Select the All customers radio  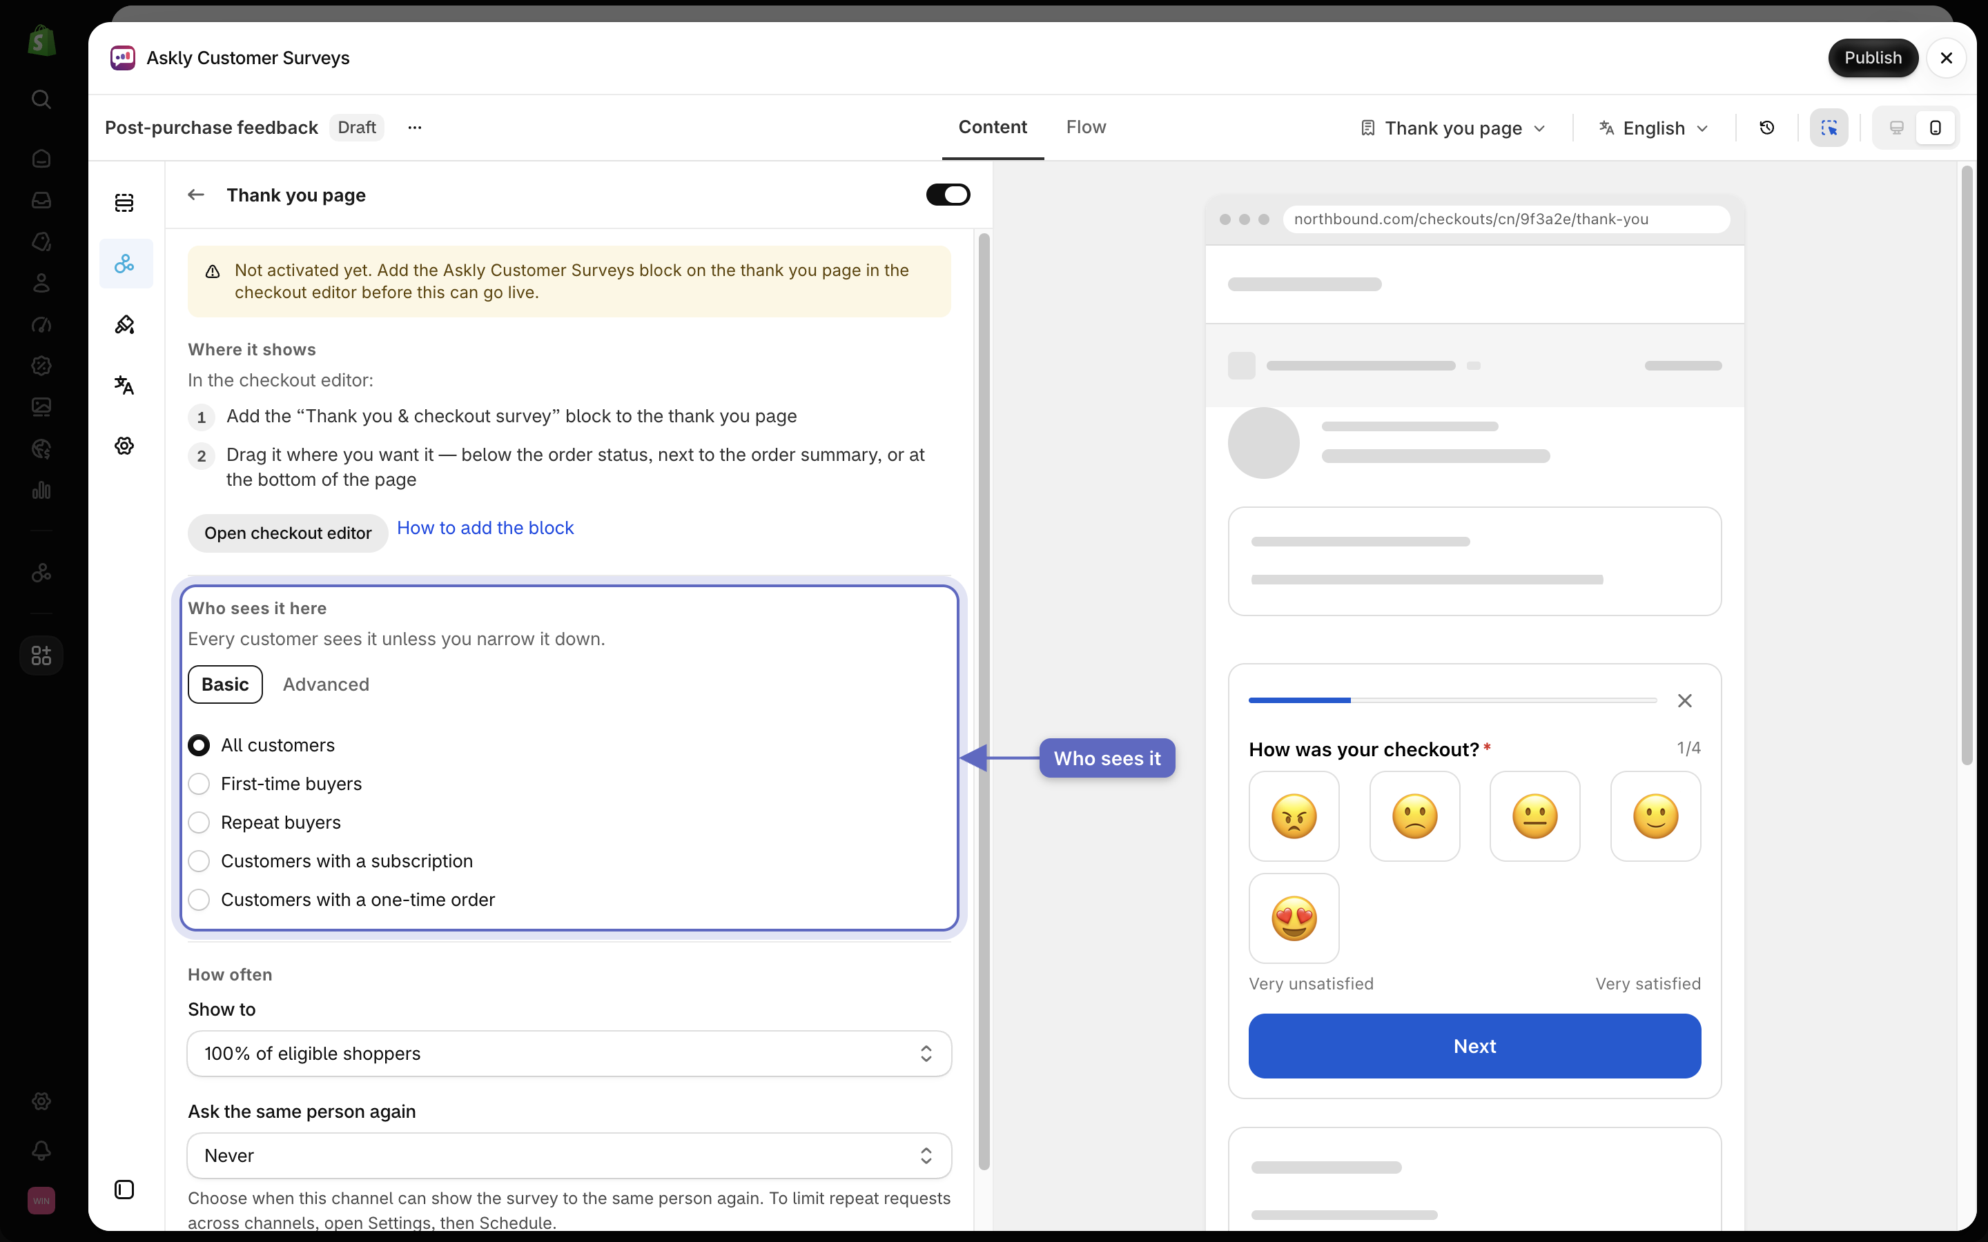199,745
